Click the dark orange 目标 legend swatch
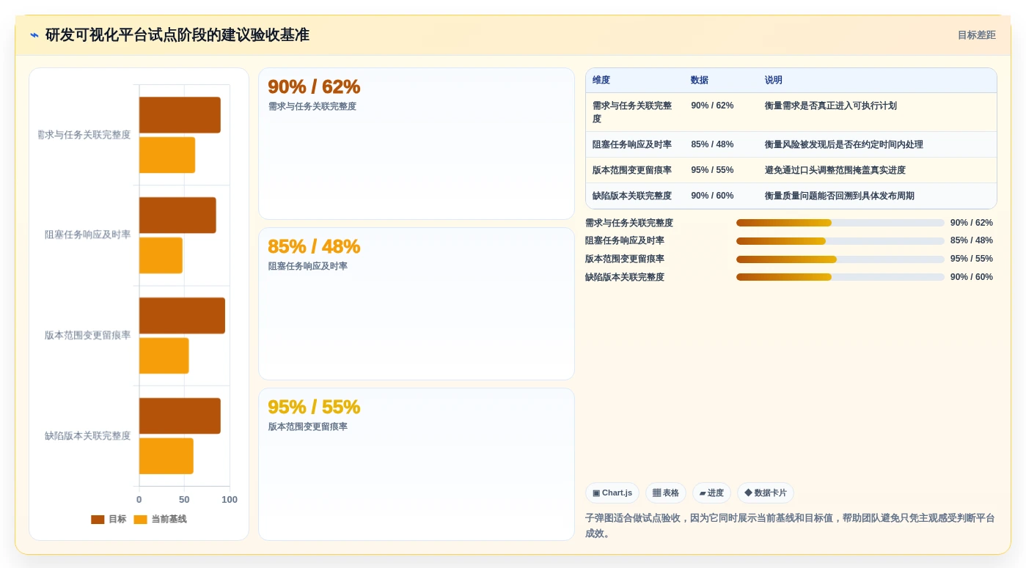This screenshot has height=568, width=1026. (x=98, y=520)
